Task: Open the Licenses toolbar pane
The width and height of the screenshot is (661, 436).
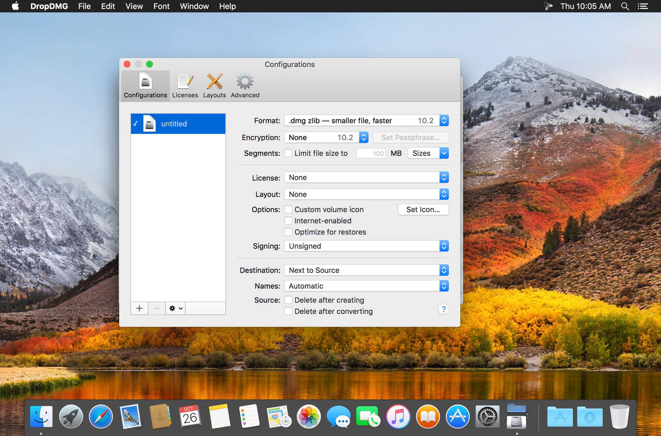Action: coord(185,85)
